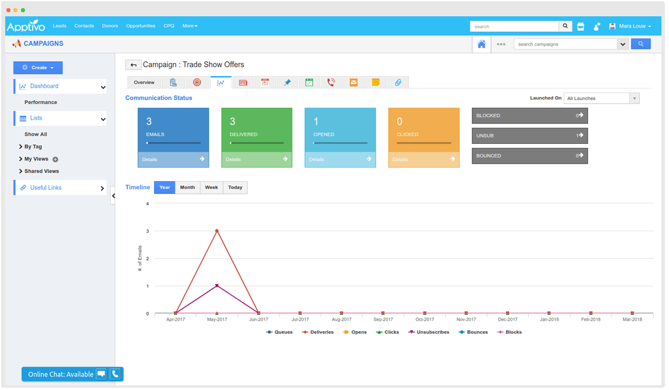This screenshot has height=390, width=669.
Task: Open the envelope emails tab icon
Action: pos(353,83)
